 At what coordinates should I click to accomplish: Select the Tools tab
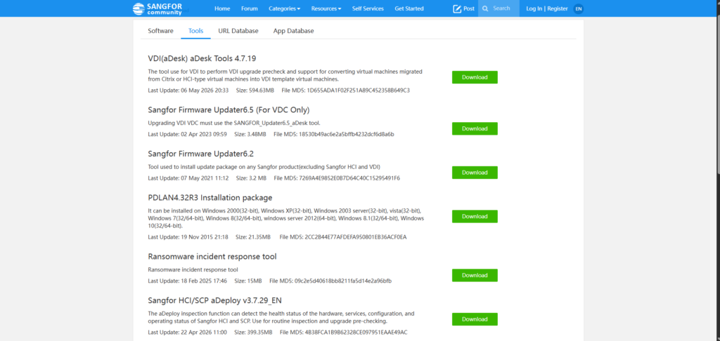coord(196,31)
